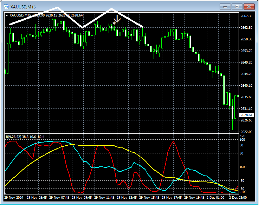Click the positive 50 level on indicator scale
The width and height of the screenshot is (259, 205).
[x=241, y=153]
